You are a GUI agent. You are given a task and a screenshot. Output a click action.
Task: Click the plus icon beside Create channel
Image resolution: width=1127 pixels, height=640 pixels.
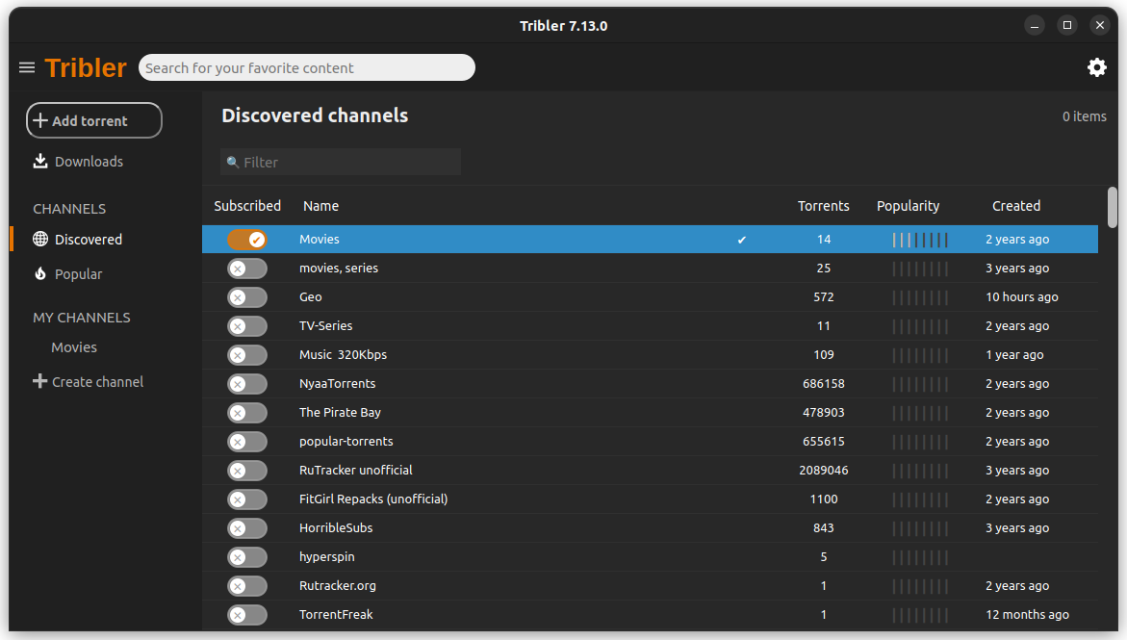(39, 381)
